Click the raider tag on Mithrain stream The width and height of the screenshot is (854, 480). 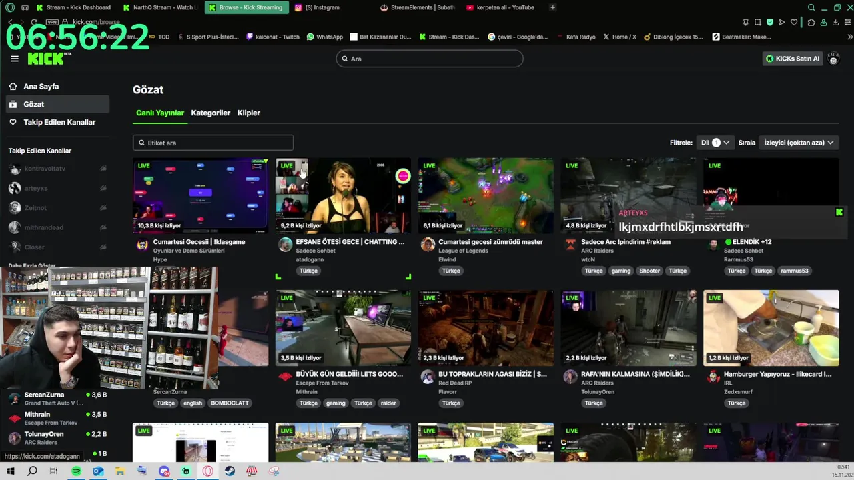pyautogui.click(x=388, y=403)
